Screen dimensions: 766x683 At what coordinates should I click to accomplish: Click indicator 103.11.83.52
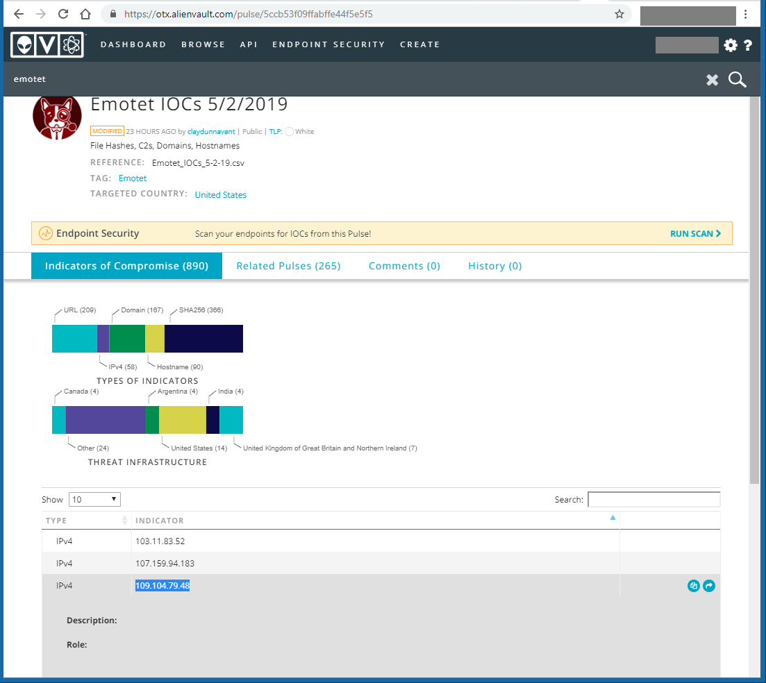coord(160,541)
